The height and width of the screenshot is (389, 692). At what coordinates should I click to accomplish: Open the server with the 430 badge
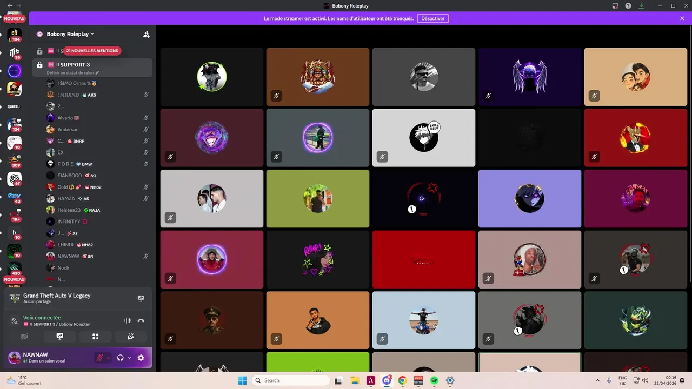coord(15,269)
